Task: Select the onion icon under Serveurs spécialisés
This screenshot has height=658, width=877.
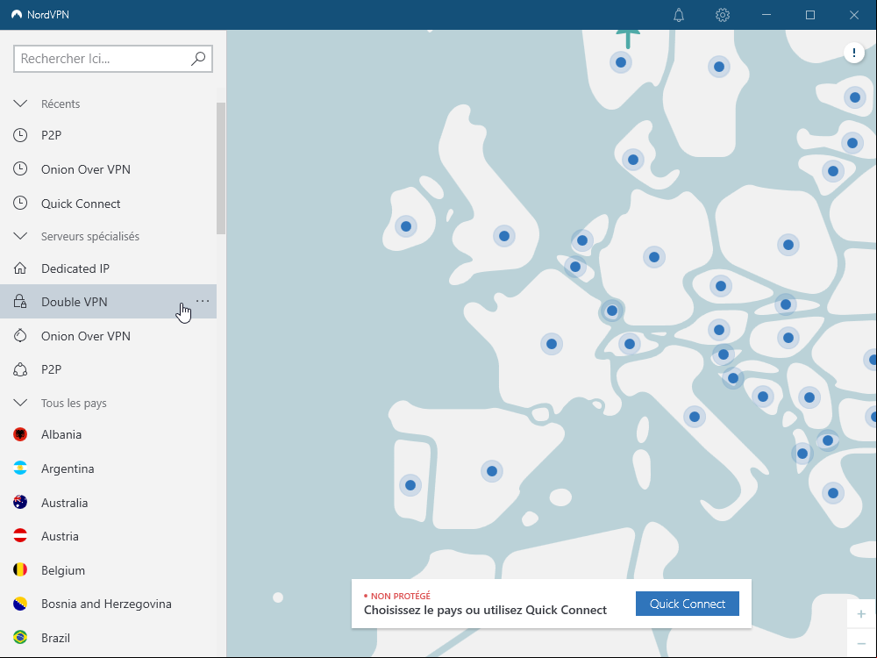Action: [20, 336]
